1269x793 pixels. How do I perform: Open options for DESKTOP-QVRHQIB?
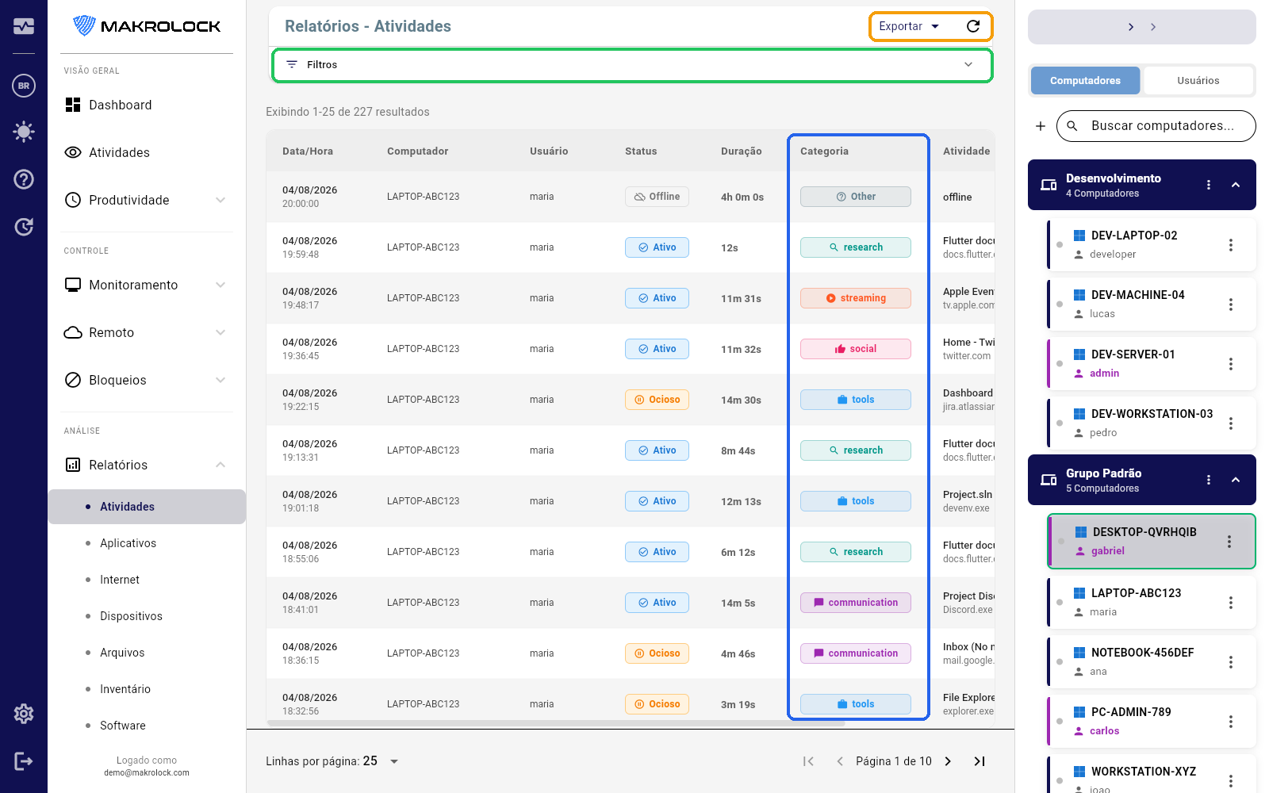pyautogui.click(x=1229, y=542)
